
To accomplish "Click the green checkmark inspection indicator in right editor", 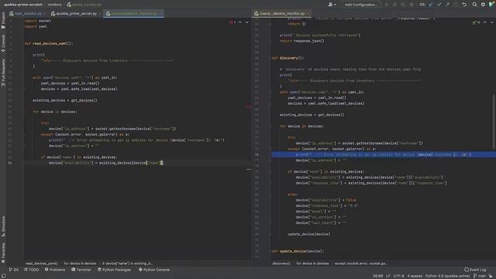I will pos(476,22).
